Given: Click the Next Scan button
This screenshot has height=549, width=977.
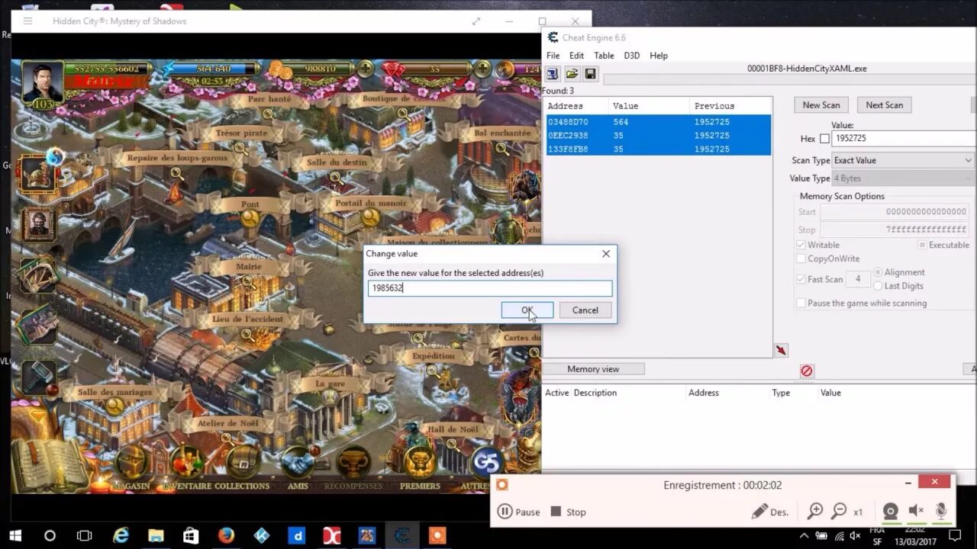Looking at the screenshot, I should (884, 105).
